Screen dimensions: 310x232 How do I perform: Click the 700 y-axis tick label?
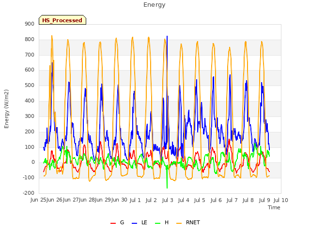[x=30, y=55]
